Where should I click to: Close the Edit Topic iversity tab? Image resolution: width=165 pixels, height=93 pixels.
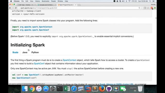(35, 5)
